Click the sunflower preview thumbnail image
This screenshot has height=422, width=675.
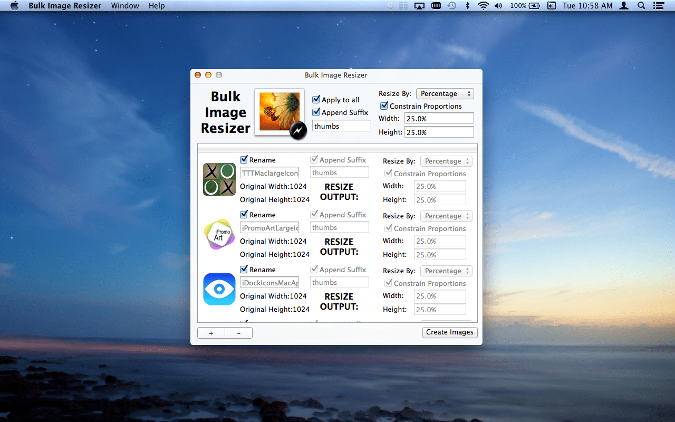279,112
